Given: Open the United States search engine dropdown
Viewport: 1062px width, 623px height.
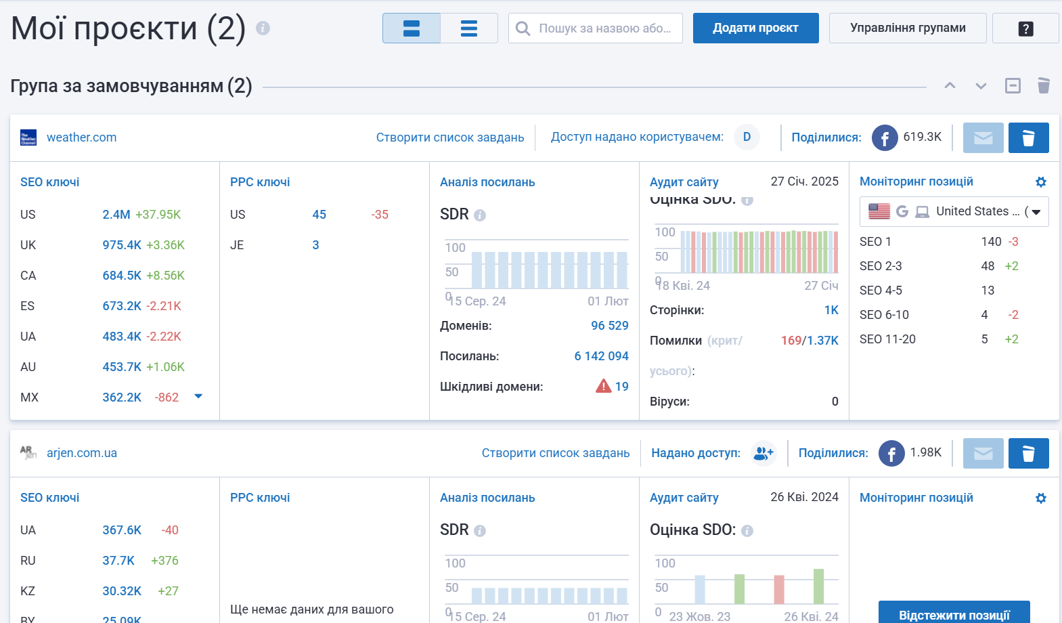Looking at the screenshot, I should point(954,211).
